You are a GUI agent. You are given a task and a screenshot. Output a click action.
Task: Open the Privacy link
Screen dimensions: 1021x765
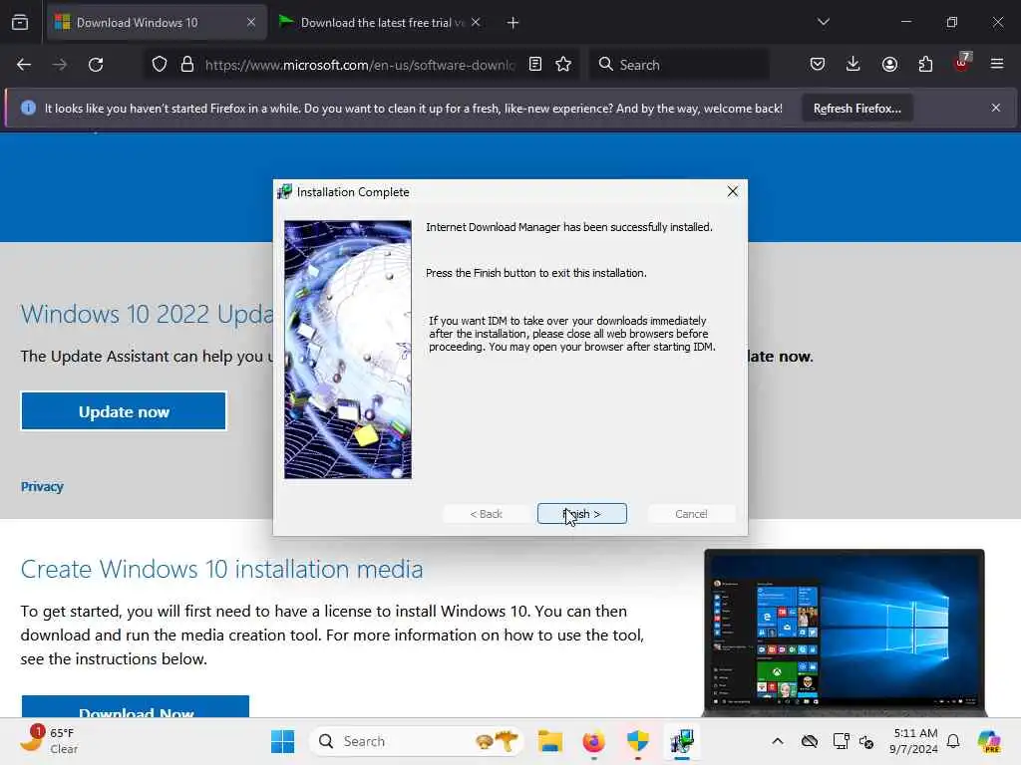click(x=42, y=486)
